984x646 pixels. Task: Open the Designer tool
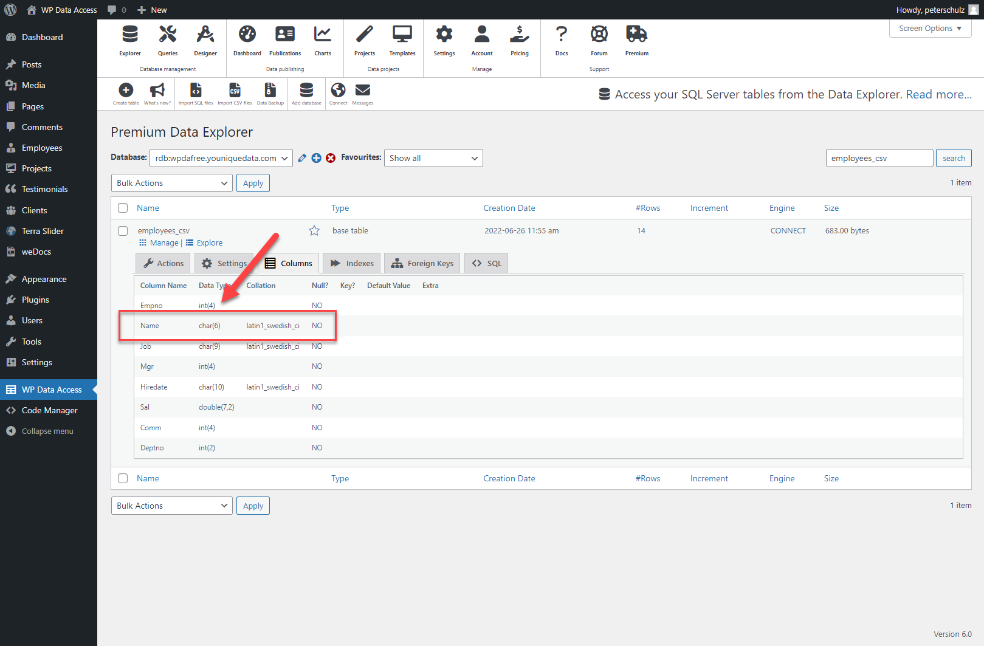pyautogui.click(x=205, y=40)
